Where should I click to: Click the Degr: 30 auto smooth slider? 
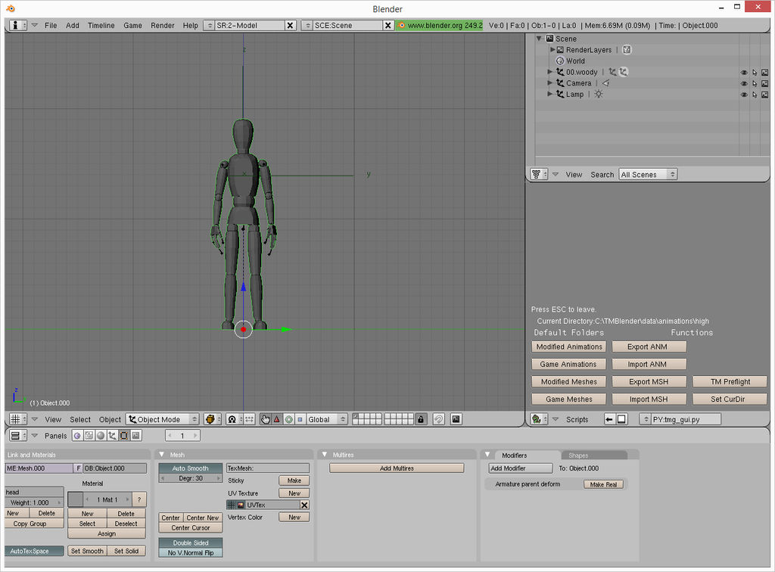tap(190, 478)
